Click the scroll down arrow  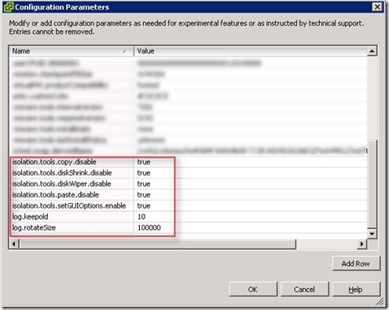[x=372, y=233]
